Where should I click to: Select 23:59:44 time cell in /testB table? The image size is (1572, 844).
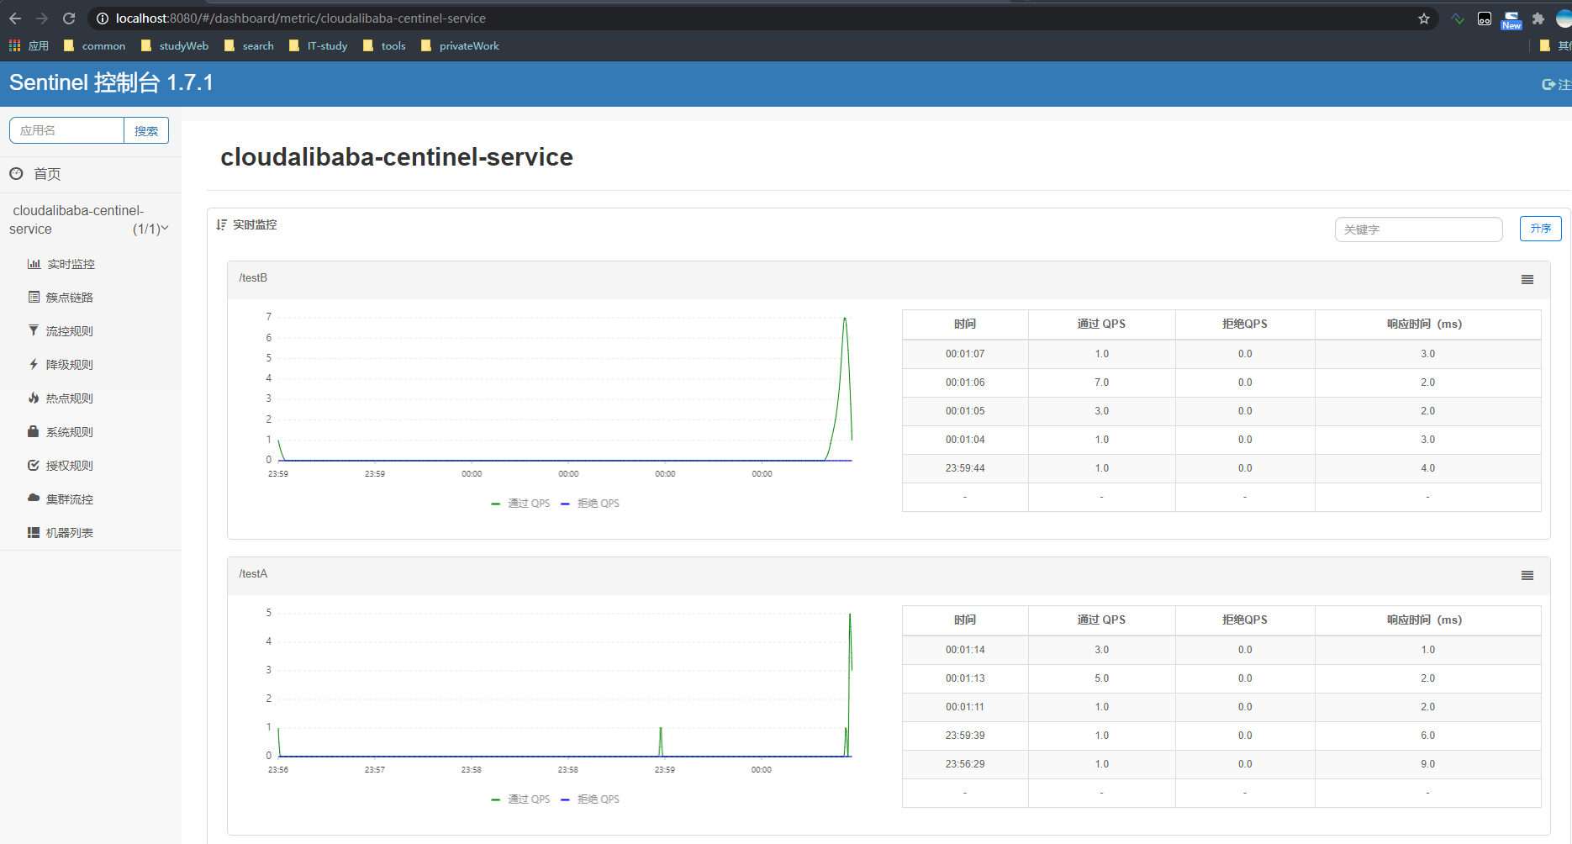(x=965, y=468)
